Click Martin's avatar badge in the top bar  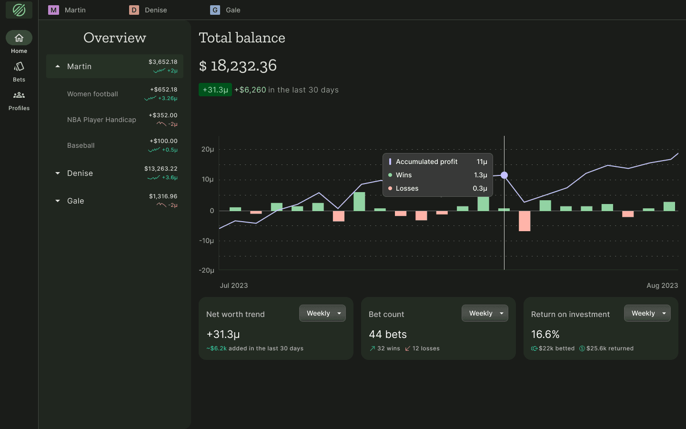tap(53, 10)
